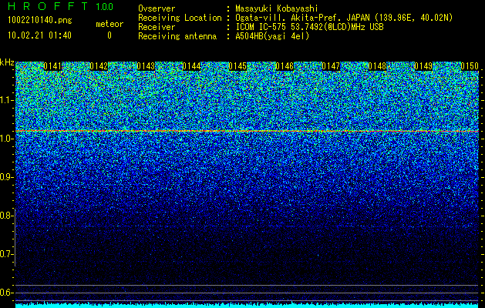The height and width of the screenshot is (308, 485).
Task: Click the red-yellow carrier line near 1.0 kHz
Action: pos(248,132)
